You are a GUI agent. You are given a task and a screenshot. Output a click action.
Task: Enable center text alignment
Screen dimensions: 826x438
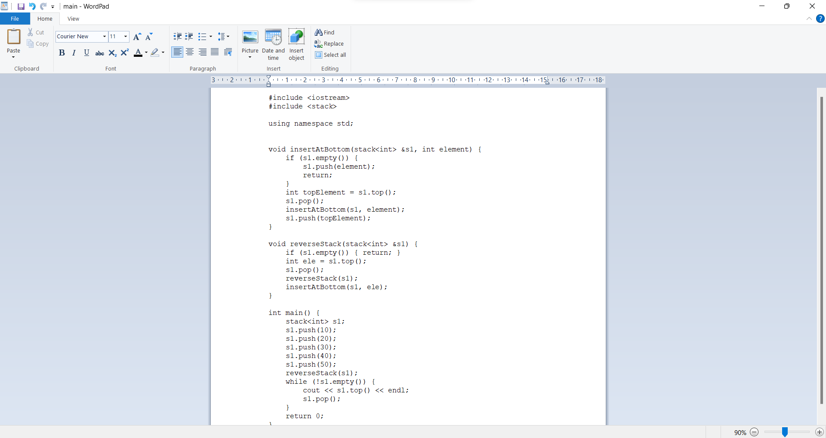(190, 52)
